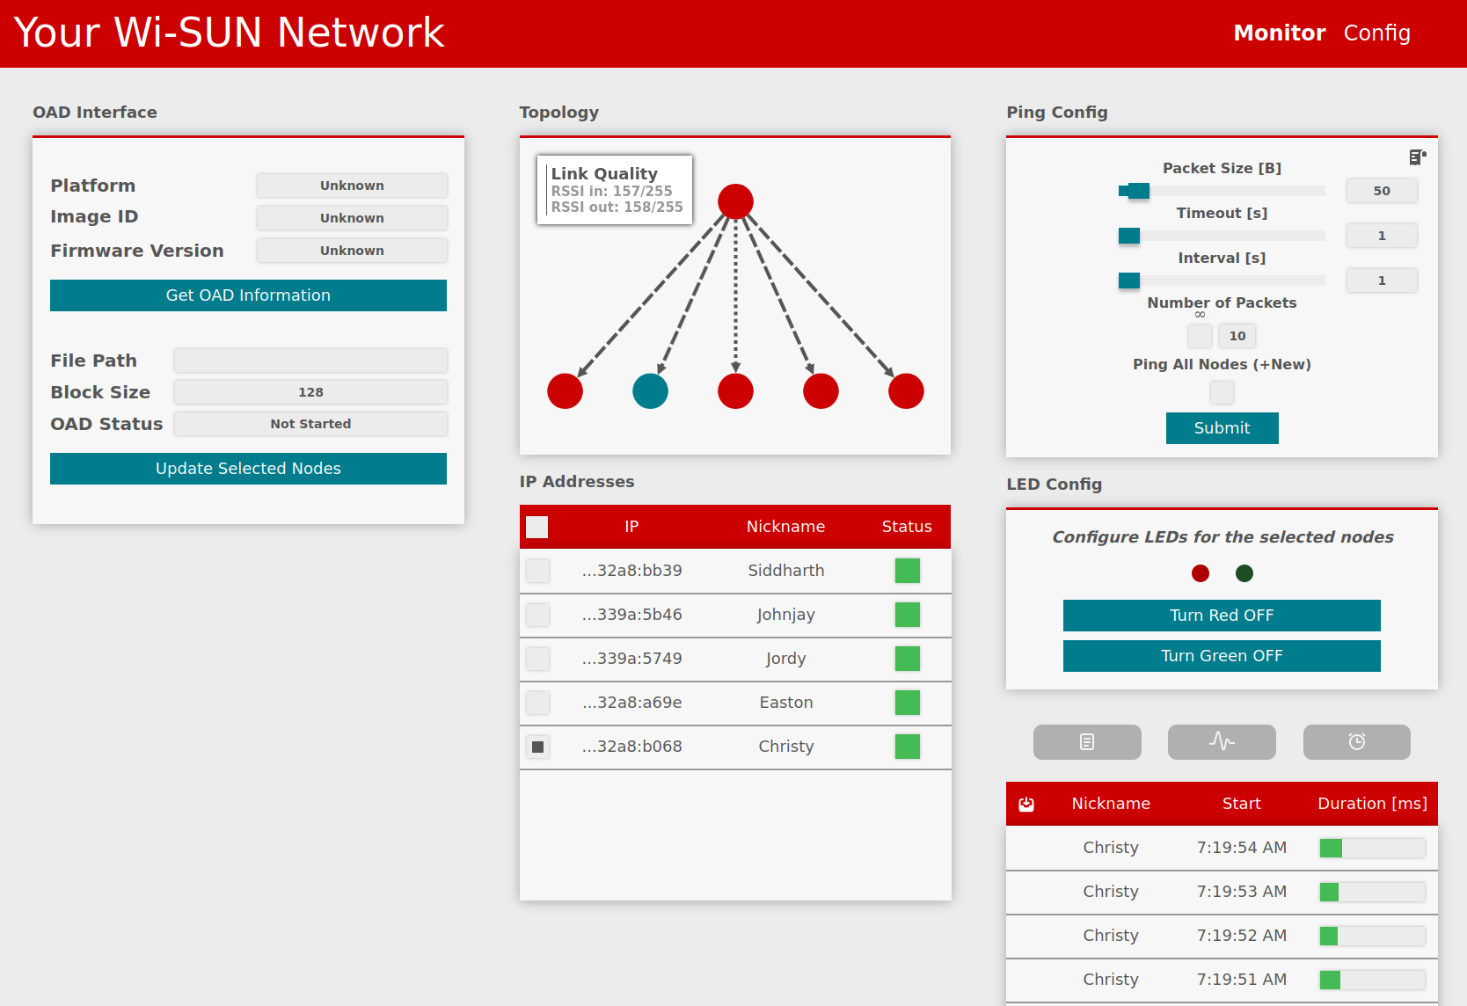The image size is (1467, 1006).
Task: Click the Get OAD Information button
Action: pos(248,295)
